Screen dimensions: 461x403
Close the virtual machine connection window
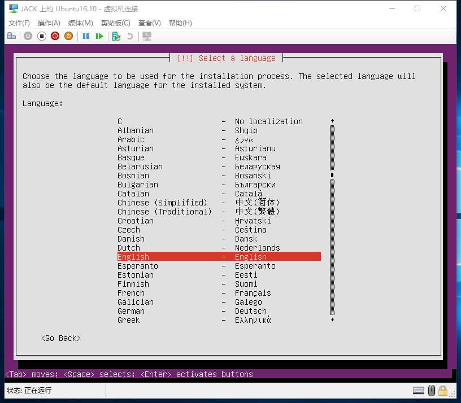pyautogui.click(x=443, y=9)
